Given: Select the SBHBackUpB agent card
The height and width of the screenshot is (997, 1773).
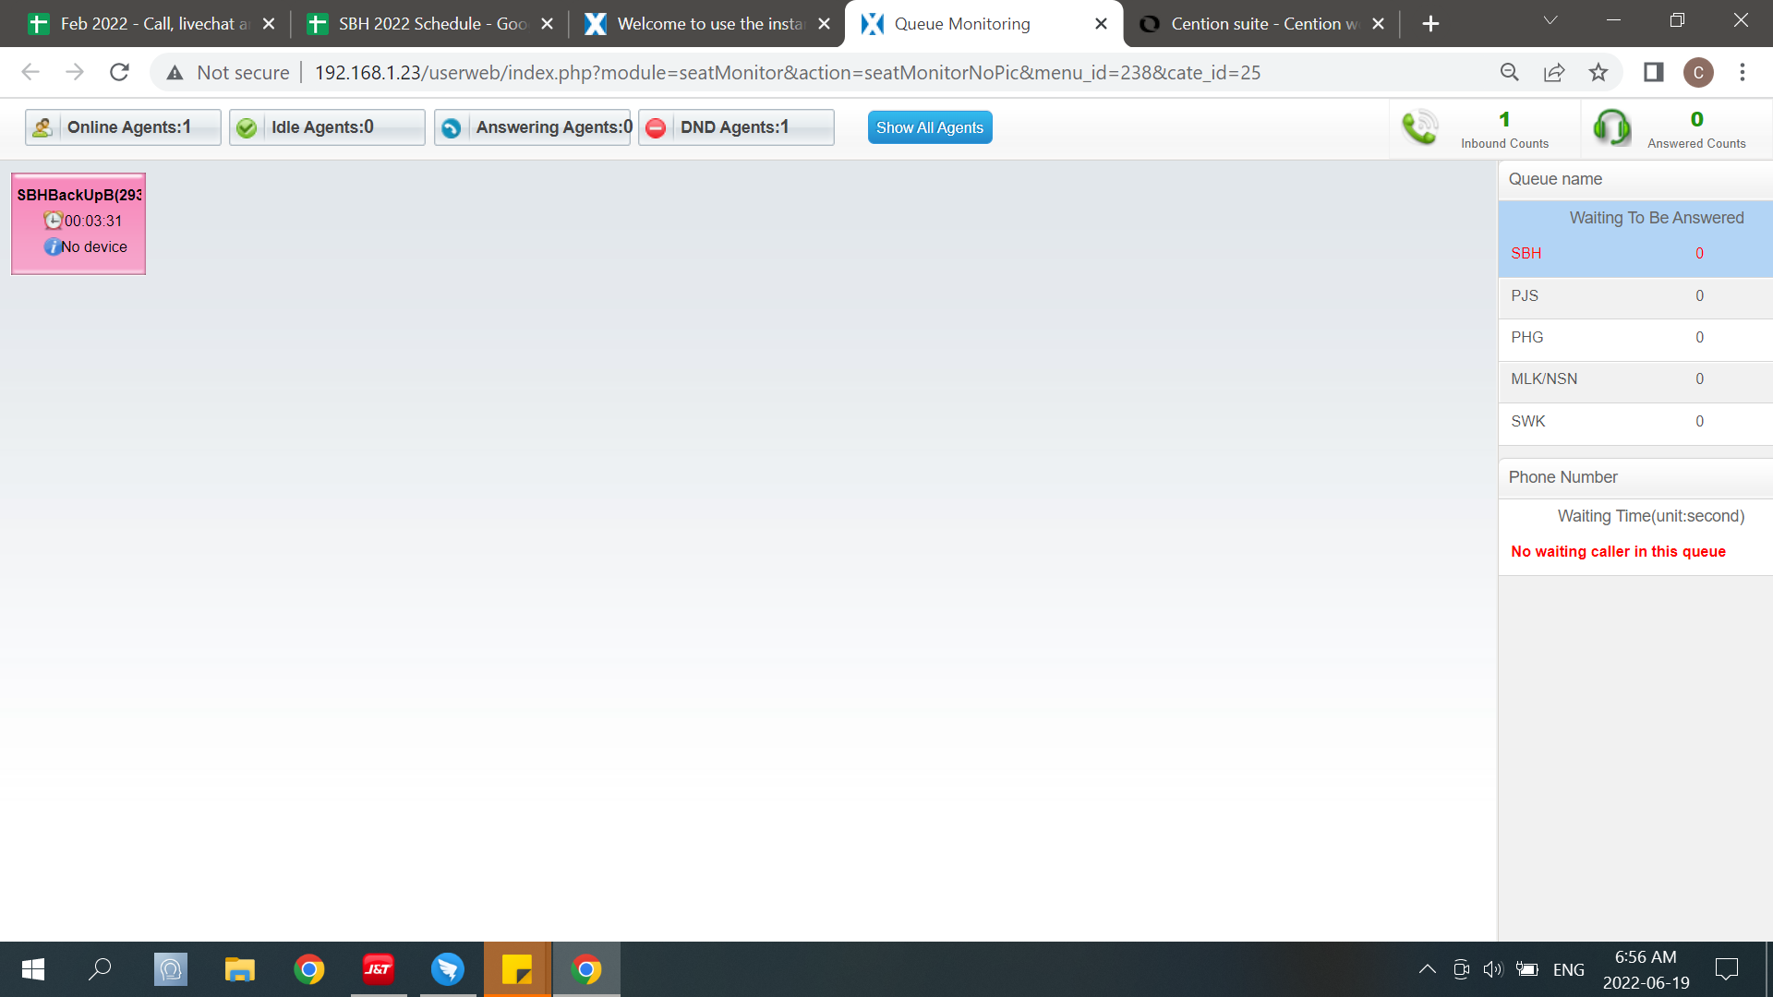Looking at the screenshot, I should [78, 223].
